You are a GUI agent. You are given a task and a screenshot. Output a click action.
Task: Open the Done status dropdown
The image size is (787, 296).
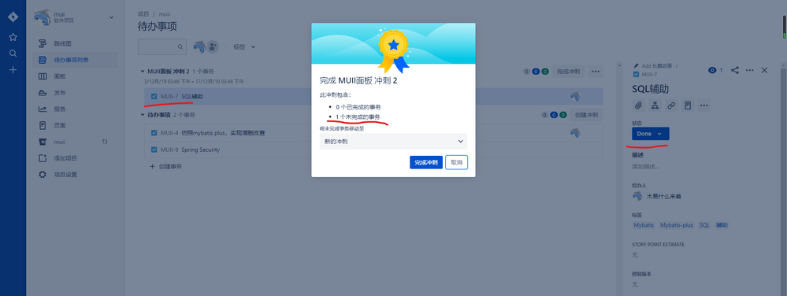pyautogui.click(x=651, y=134)
